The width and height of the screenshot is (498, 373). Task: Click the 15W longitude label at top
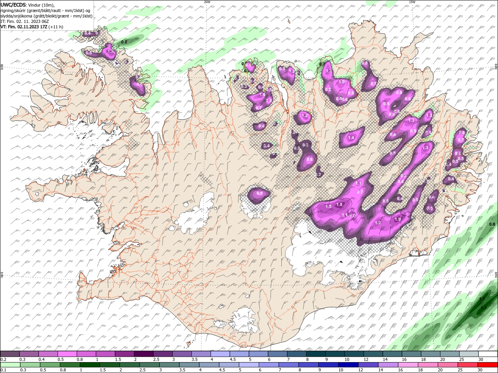[x=412, y=2]
